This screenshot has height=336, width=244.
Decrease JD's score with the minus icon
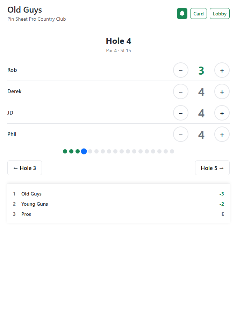(181, 113)
